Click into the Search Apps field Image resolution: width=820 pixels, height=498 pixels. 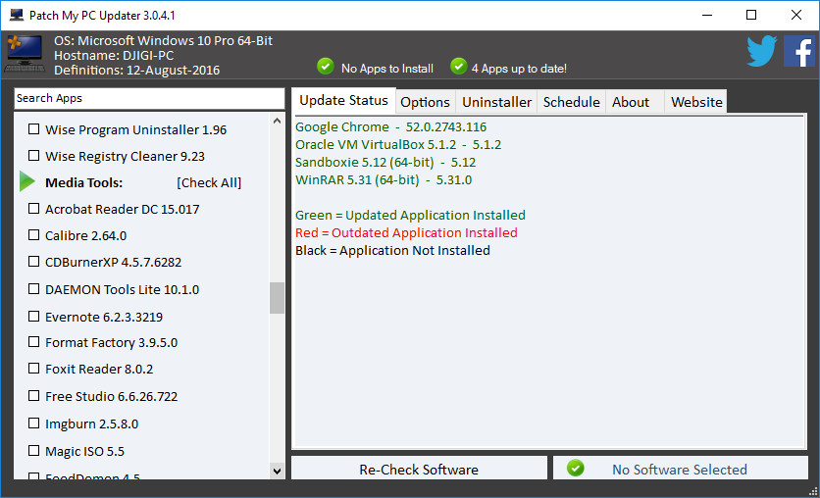(149, 98)
